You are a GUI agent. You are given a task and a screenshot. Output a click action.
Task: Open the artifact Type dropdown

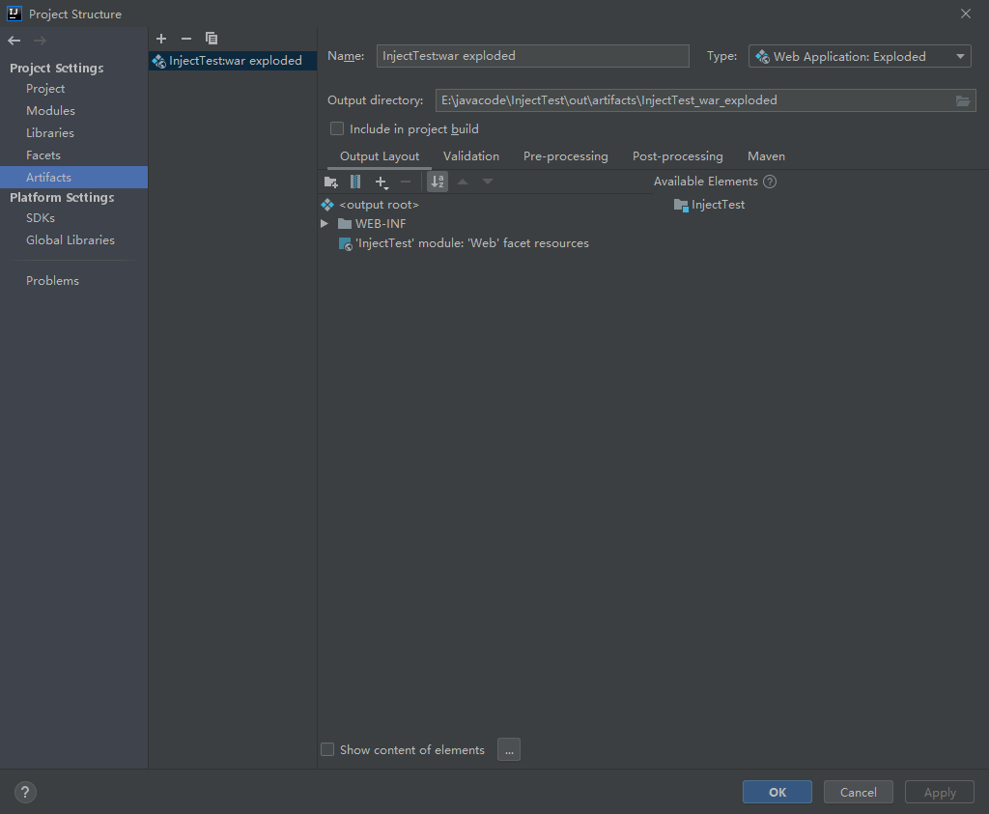(860, 56)
